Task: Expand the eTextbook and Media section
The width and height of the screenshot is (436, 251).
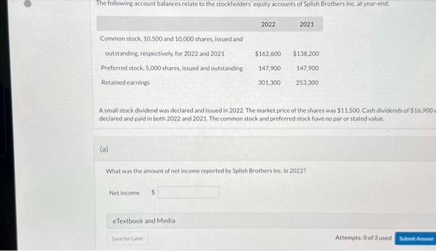Action: pyautogui.click(x=271, y=220)
